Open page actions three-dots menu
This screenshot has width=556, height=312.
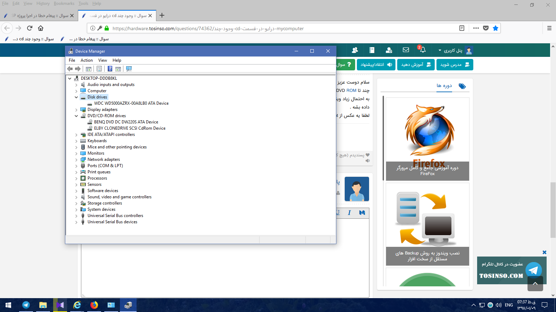pos(476,28)
